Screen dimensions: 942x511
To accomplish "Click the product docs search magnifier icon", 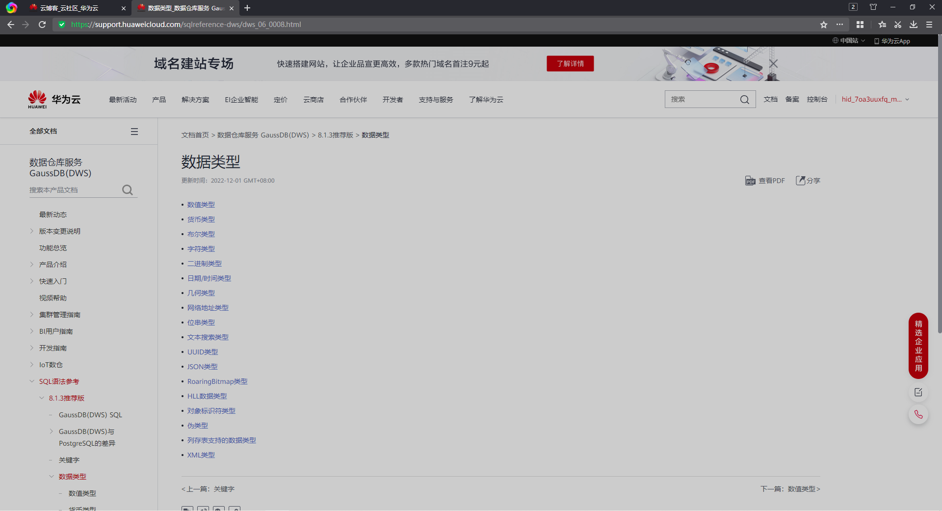I will (128, 190).
